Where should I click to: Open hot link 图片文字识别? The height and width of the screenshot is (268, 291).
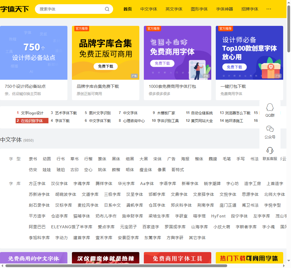pos(100,113)
